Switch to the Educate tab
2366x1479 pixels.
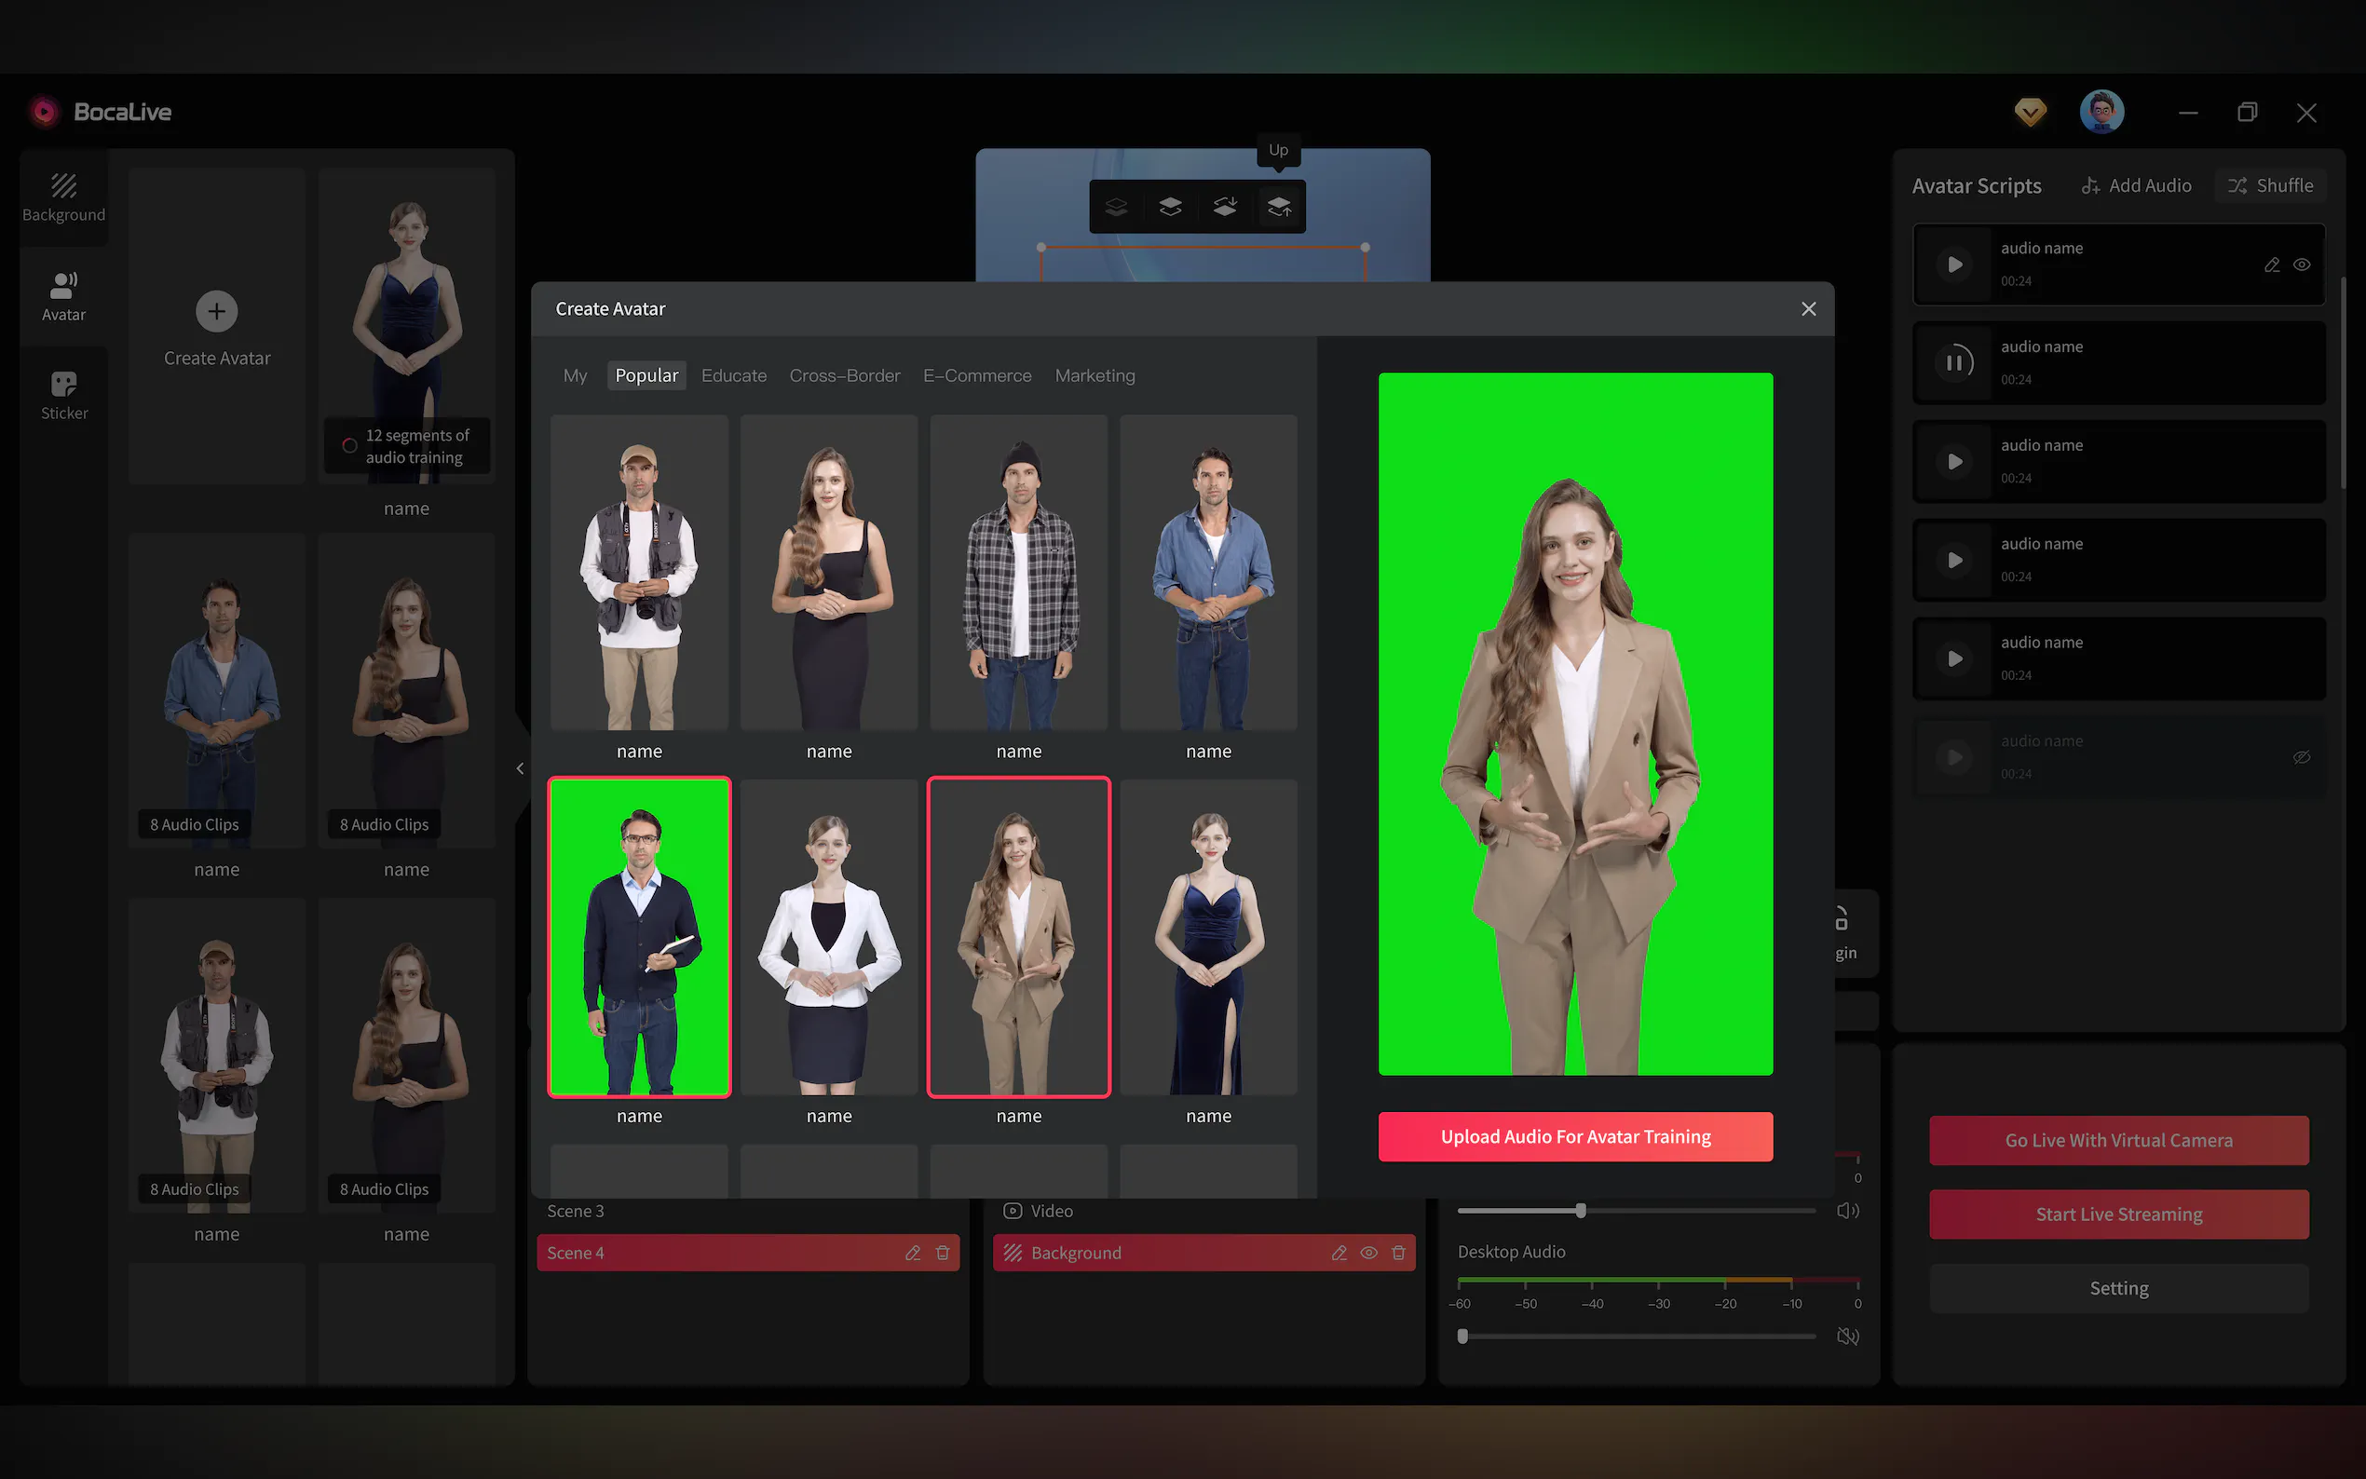pyautogui.click(x=734, y=375)
